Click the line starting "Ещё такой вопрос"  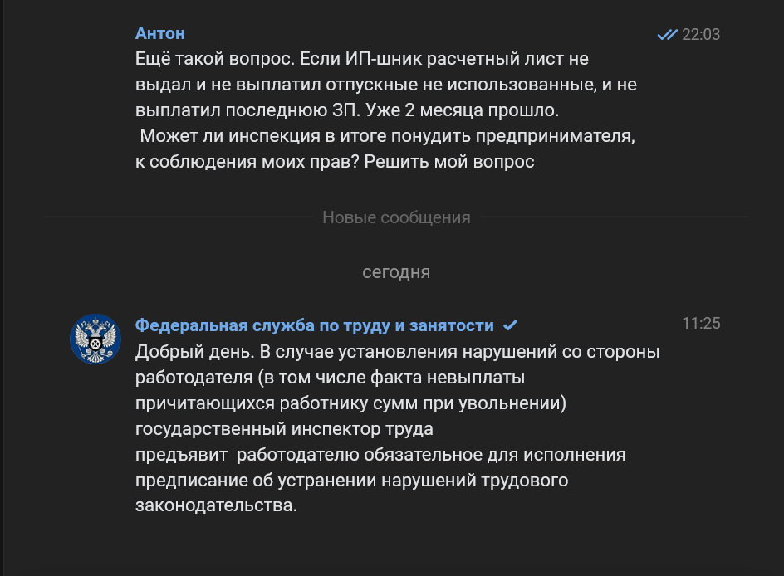tap(361, 59)
